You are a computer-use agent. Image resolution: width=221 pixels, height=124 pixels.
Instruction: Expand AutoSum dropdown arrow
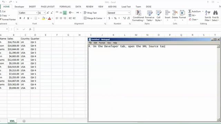pos(203,11)
